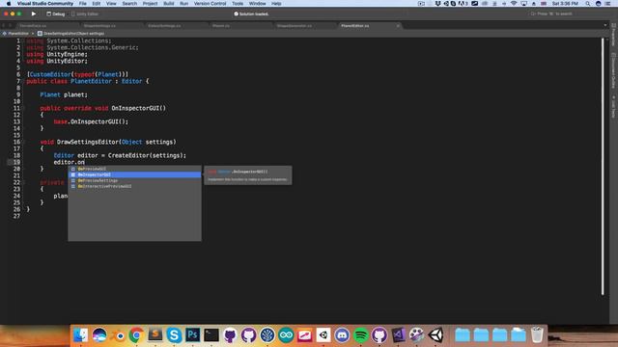The image size is (618, 347).
Task: Open the Debug configuration selector
Action: (x=56, y=13)
